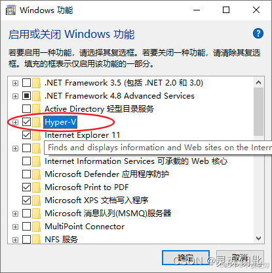Screen dimensions: 272x273
Task: Expand the Microsoft 消息队列(MSMQ)服务器 node
Action: pyautogui.click(x=15, y=214)
